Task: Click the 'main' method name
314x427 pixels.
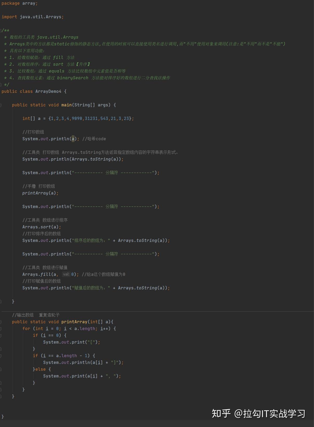Action: [66, 105]
